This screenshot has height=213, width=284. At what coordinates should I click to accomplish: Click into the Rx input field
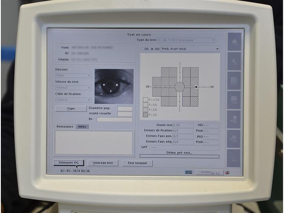point(114,120)
